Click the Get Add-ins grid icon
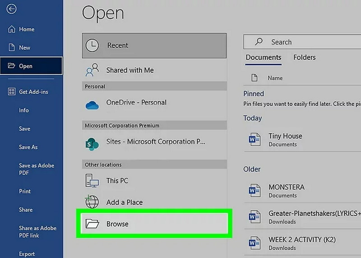The height and width of the screenshot is (258, 361). point(11,92)
